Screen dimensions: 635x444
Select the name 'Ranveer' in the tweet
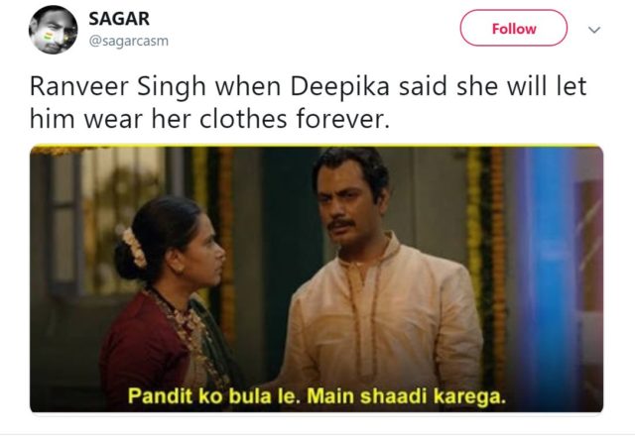(79, 86)
